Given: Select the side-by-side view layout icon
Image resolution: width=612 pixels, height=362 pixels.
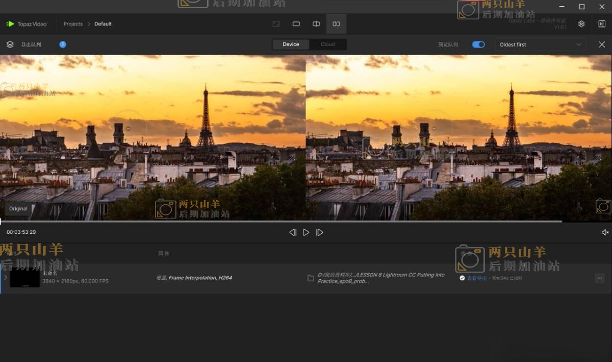Looking at the screenshot, I should (336, 24).
